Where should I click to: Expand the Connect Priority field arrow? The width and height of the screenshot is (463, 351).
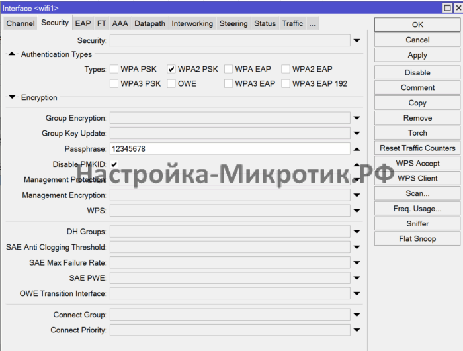tap(357, 330)
